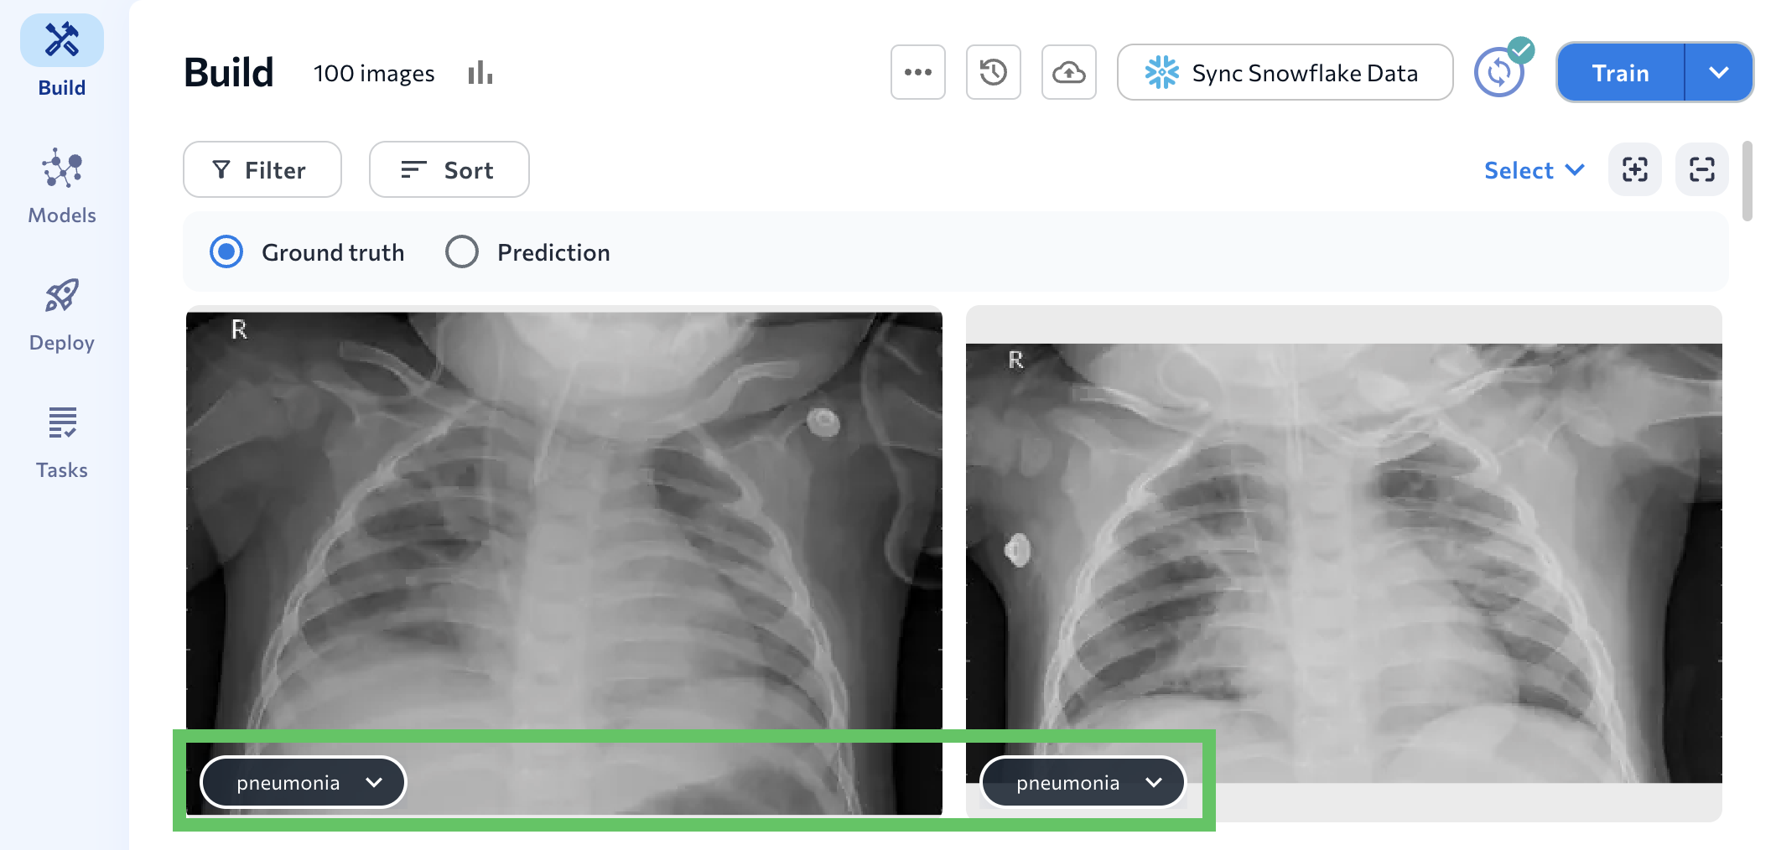
Task: Open the overflow menu with three dots
Action: click(917, 72)
